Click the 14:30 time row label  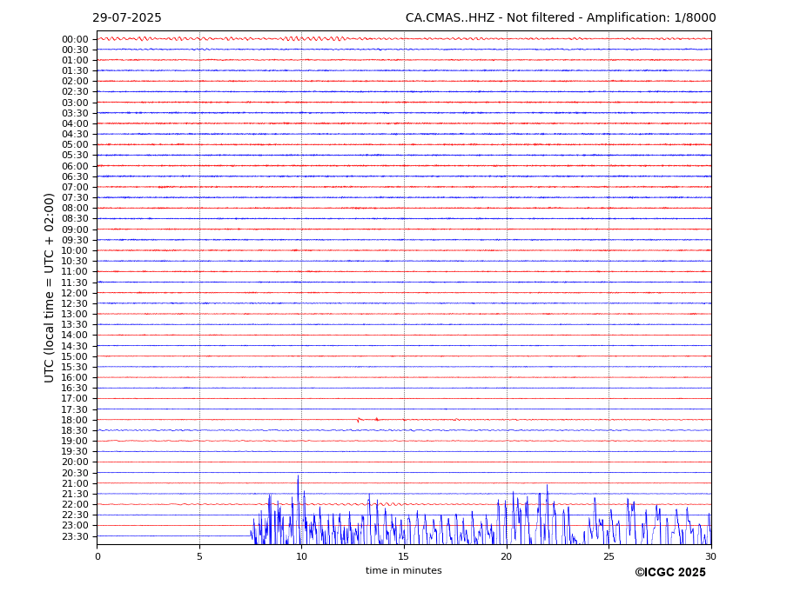75,346
